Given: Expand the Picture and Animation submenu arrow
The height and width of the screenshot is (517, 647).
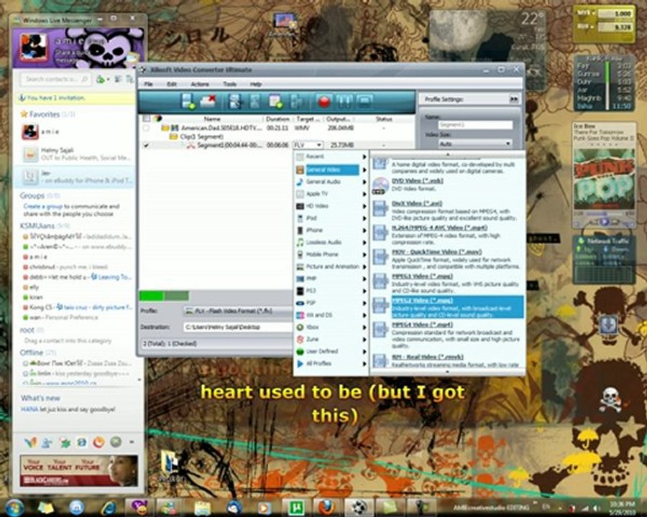Looking at the screenshot, I should click(x=364, y=266).
